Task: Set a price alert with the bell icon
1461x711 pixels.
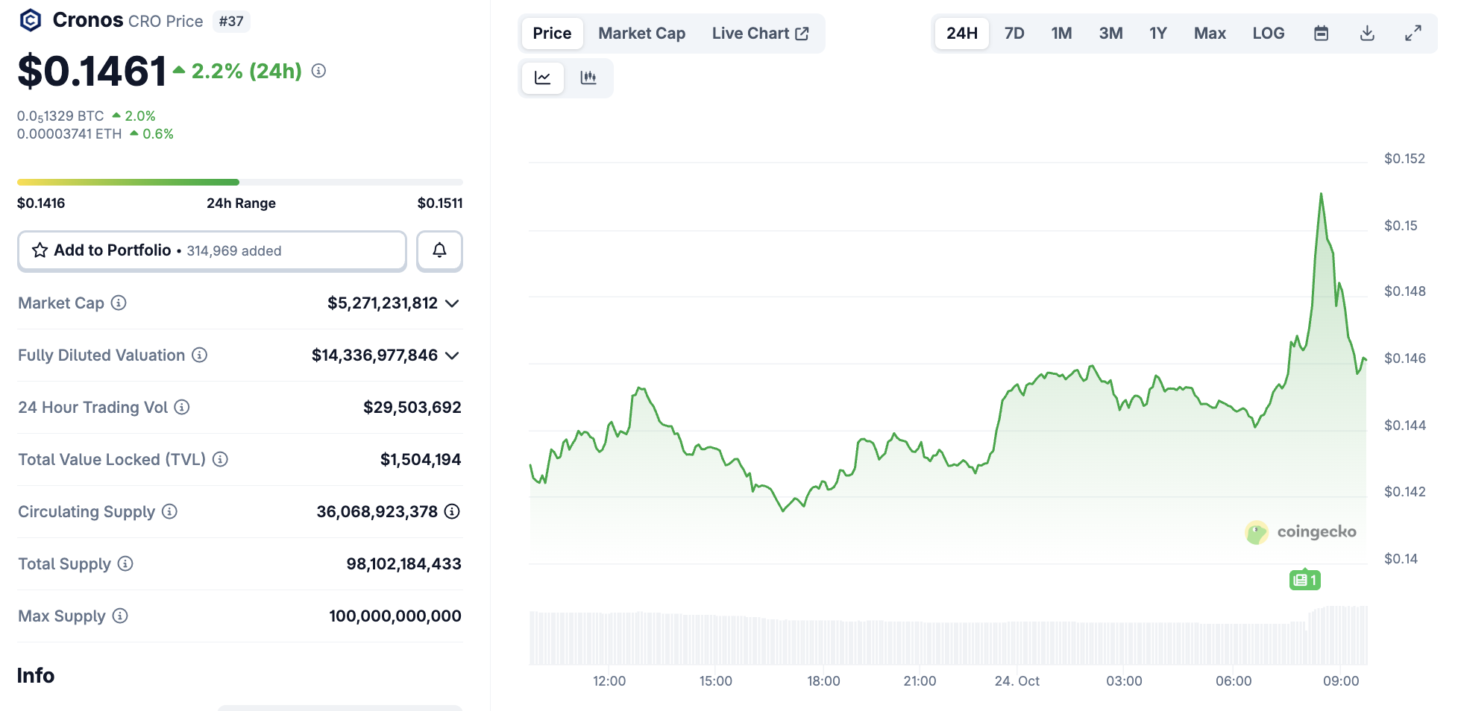Action: coord(439,251)
